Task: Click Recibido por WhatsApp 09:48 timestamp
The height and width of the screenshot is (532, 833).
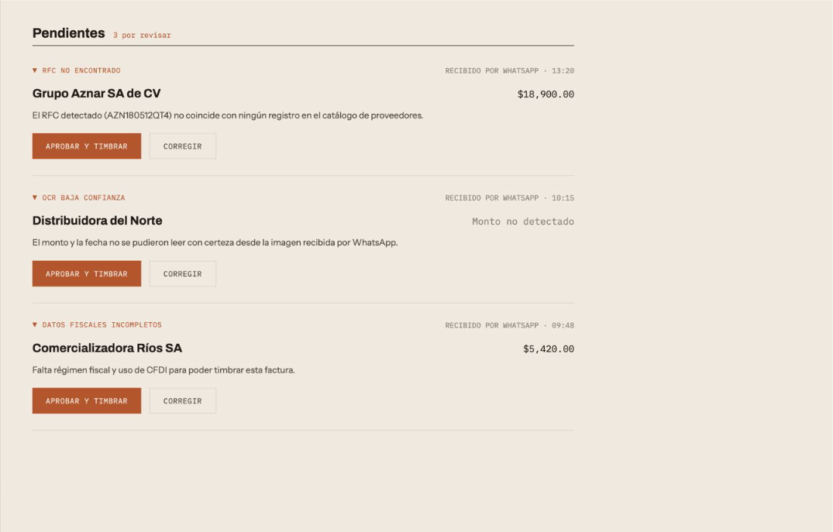Action: click(509, 325)
